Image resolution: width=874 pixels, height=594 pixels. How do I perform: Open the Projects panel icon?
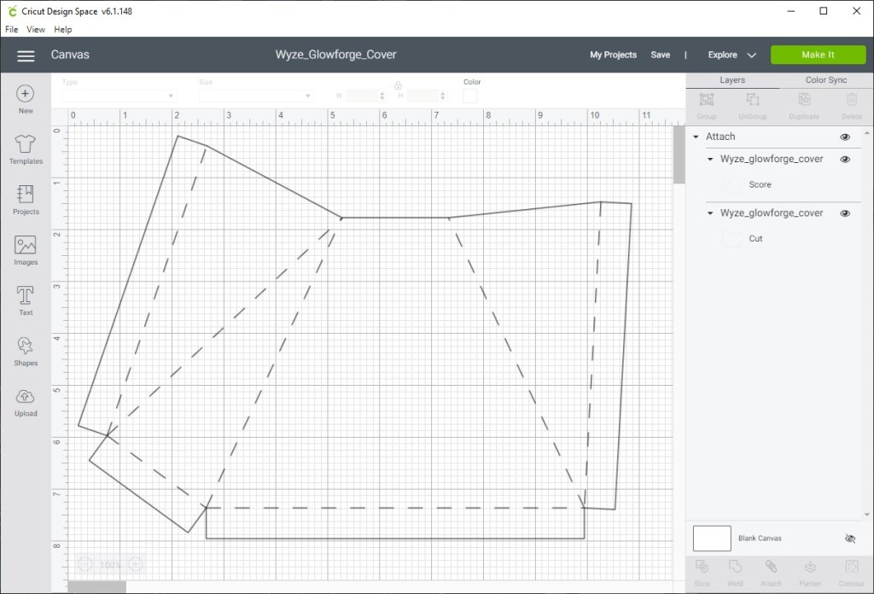26,195
